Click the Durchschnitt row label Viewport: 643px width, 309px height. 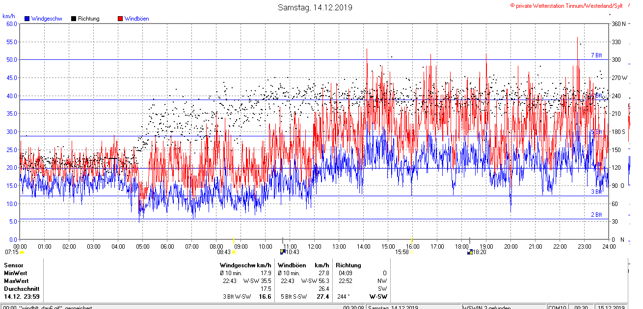(x=22, y=289)
